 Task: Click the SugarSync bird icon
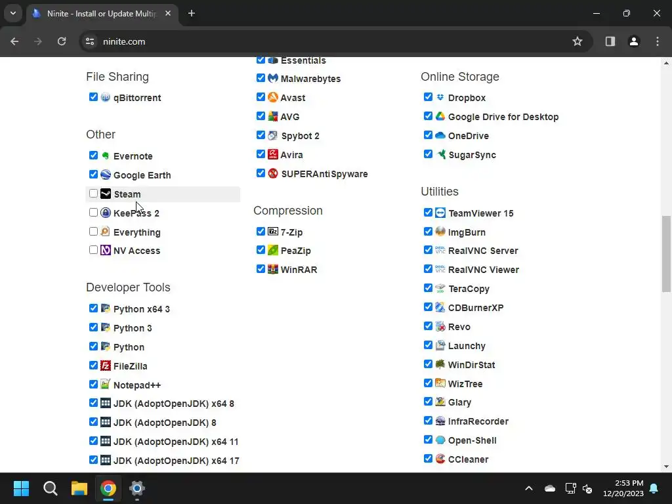(x=440, y=154)
